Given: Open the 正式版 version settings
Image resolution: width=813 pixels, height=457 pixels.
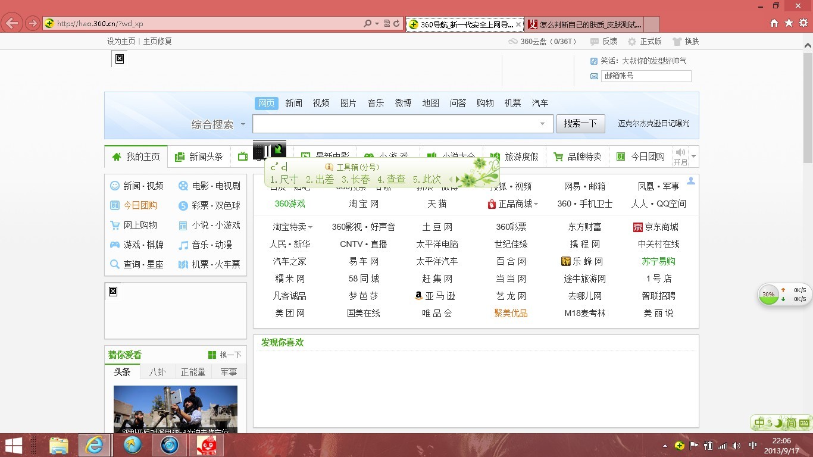Looking at the screenshot, I should point(645,42).
